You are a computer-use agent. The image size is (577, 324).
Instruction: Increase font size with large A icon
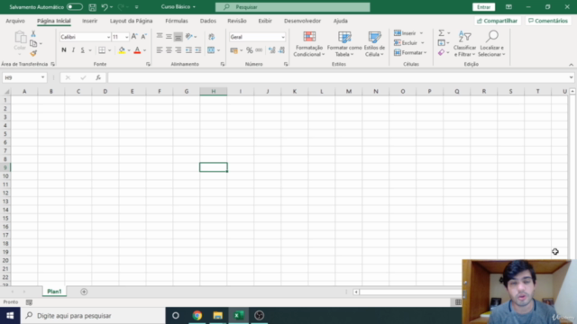[134, 37]
